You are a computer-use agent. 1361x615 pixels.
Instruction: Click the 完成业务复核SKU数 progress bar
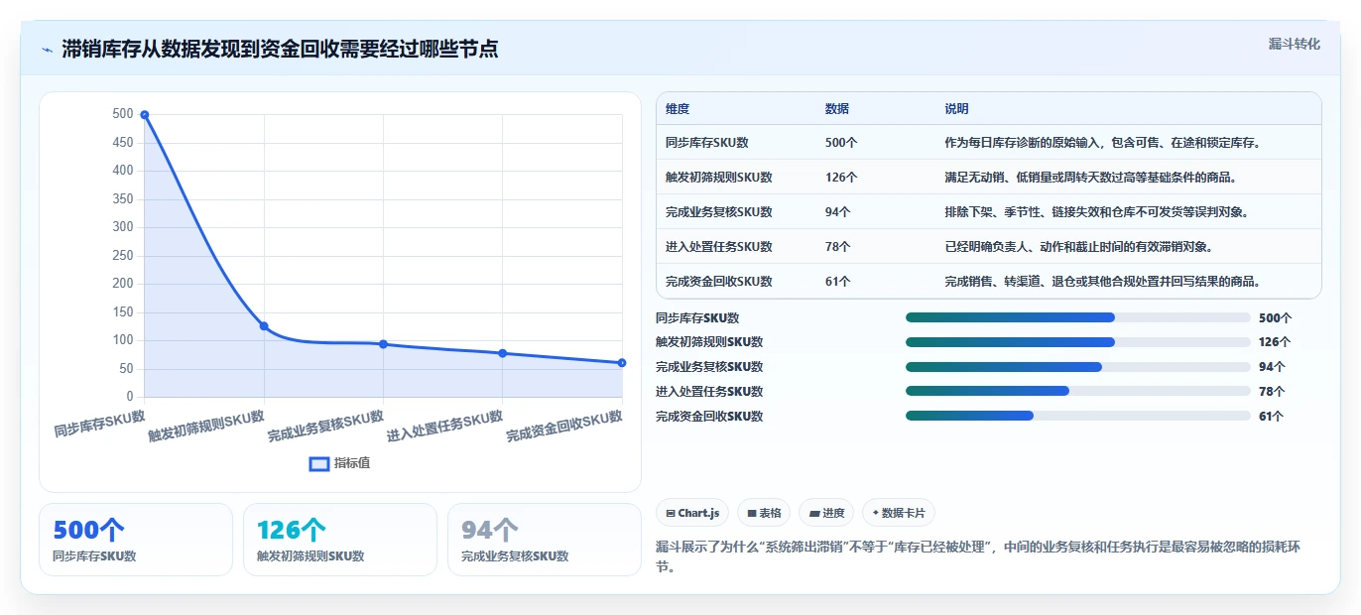coord(1077,367)
